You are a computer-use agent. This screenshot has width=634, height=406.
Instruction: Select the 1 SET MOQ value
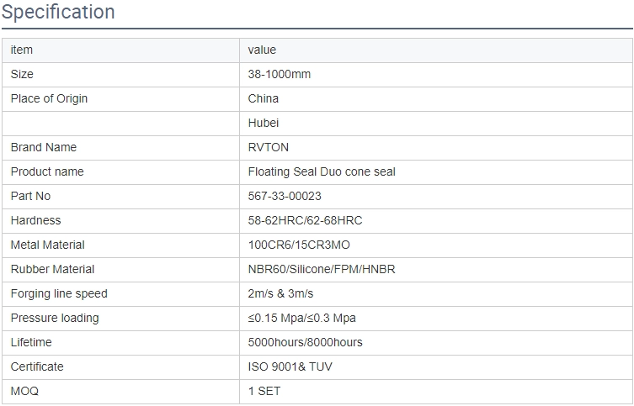(264, 391)
